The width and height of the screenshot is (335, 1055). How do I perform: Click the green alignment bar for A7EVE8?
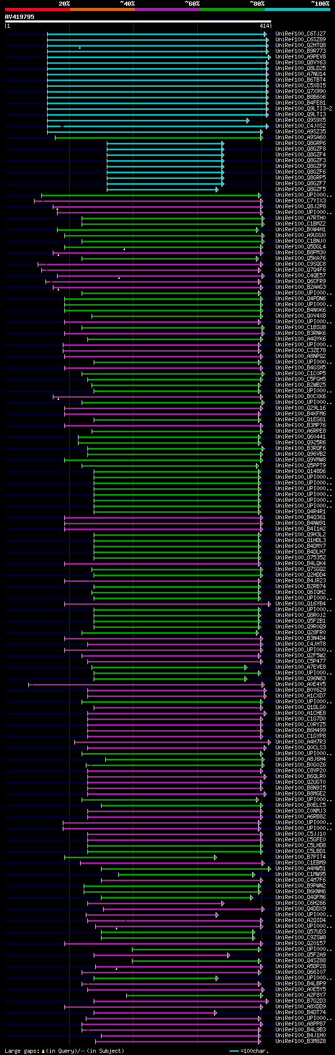170,667
